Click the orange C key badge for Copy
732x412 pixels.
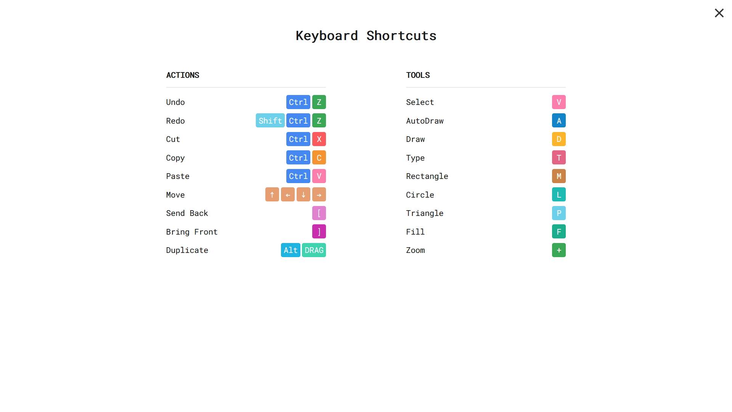(319, 158)
